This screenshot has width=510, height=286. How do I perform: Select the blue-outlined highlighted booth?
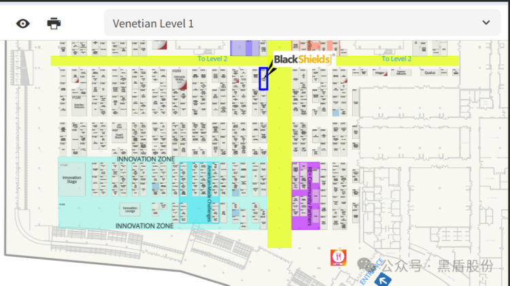pos(263,79)
